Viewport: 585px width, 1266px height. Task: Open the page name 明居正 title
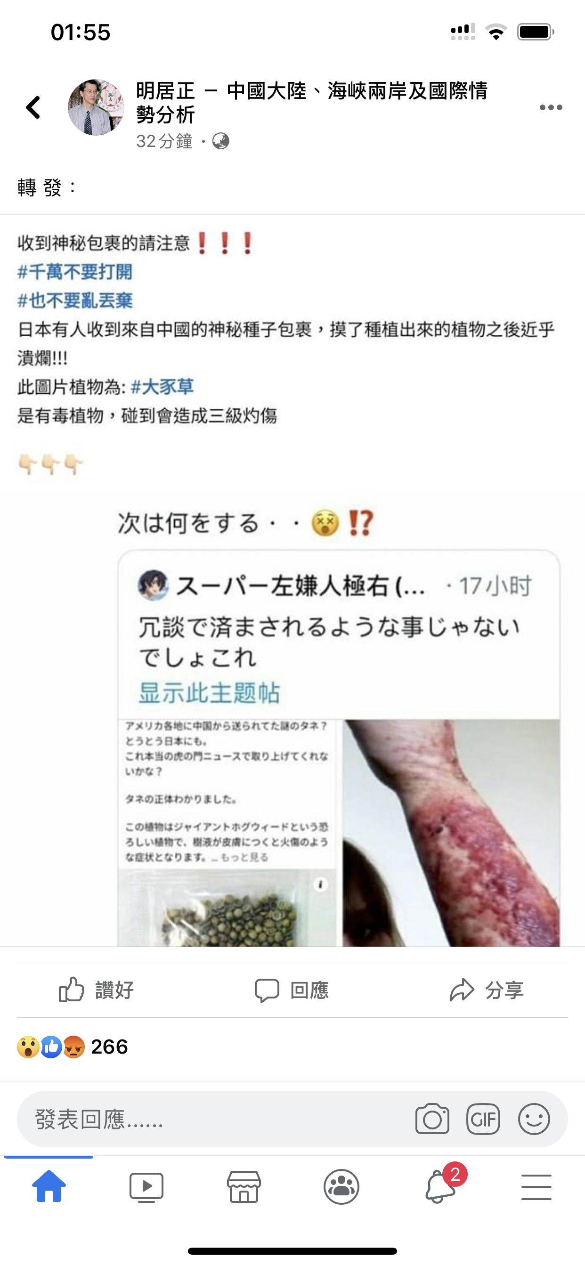(x=312, y=102)
